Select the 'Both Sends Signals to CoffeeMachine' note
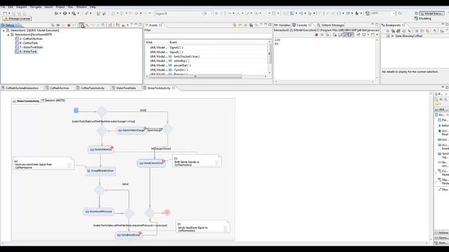The height and width of the screenshot is (252, 449). pyautogui.click(x=196, y=161)
